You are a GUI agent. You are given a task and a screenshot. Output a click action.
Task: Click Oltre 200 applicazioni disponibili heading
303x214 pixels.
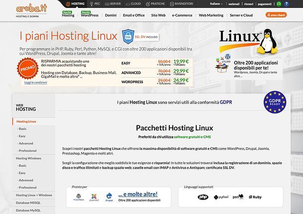click(x=256, y=65)
